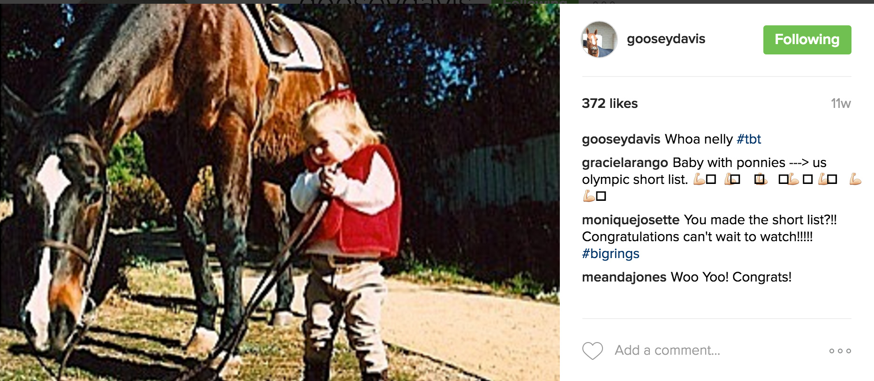Toggle the green Following button
The image size is (874, 381).
tap(807, 39)
